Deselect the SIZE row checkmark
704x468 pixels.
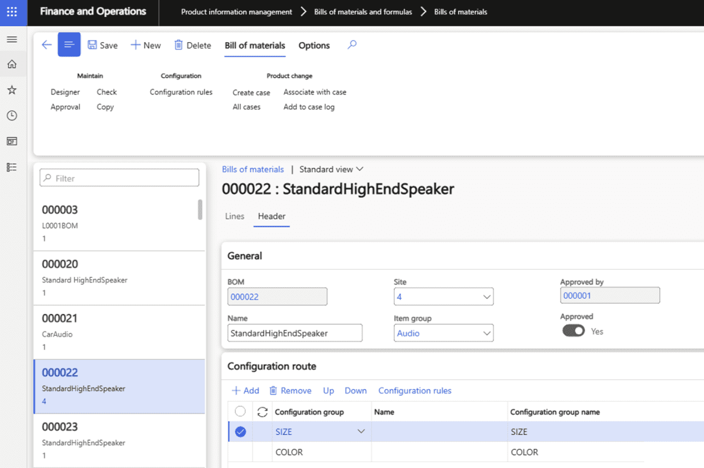coord(240,432)
